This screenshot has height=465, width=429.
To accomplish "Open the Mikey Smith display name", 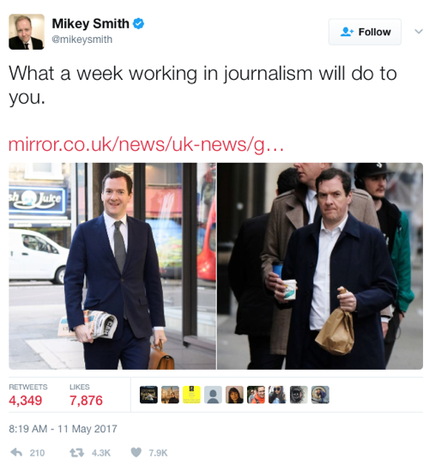I will point(90,24).
